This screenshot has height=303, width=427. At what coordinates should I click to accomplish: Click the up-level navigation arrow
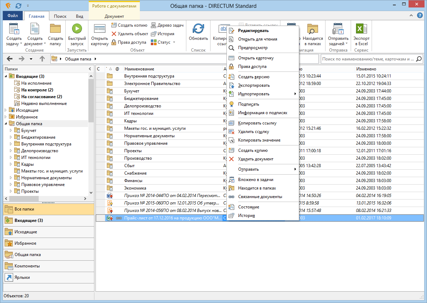[x=42, y=59]
